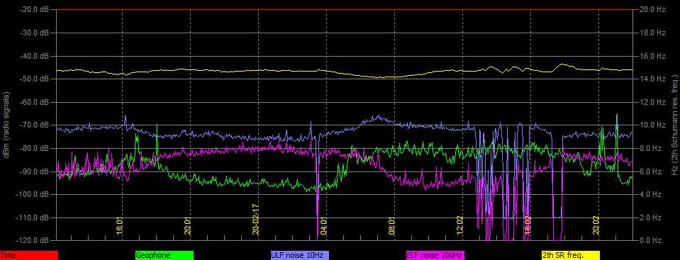Viewport: 680px width, 260px height.
Task: Select the 20-02-17 date marker
Action: tap(255, 220)
